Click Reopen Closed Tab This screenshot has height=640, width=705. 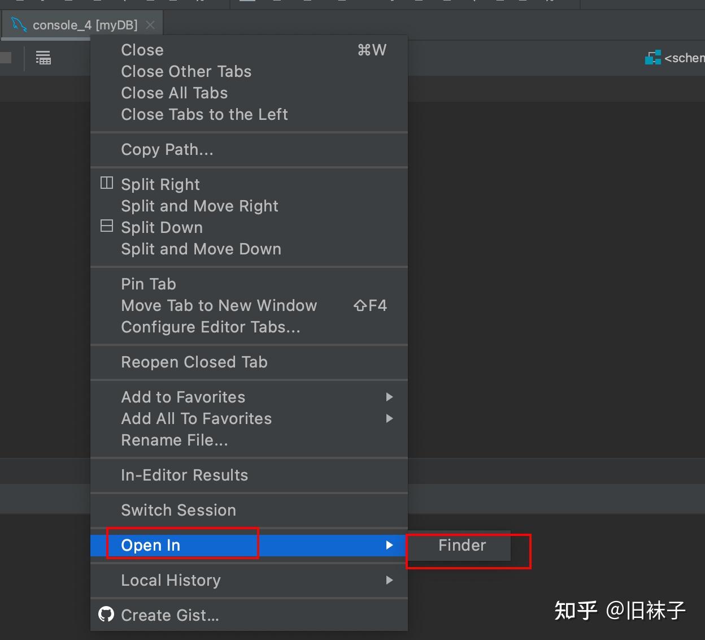pyautogui.click(x=194, y=362)
